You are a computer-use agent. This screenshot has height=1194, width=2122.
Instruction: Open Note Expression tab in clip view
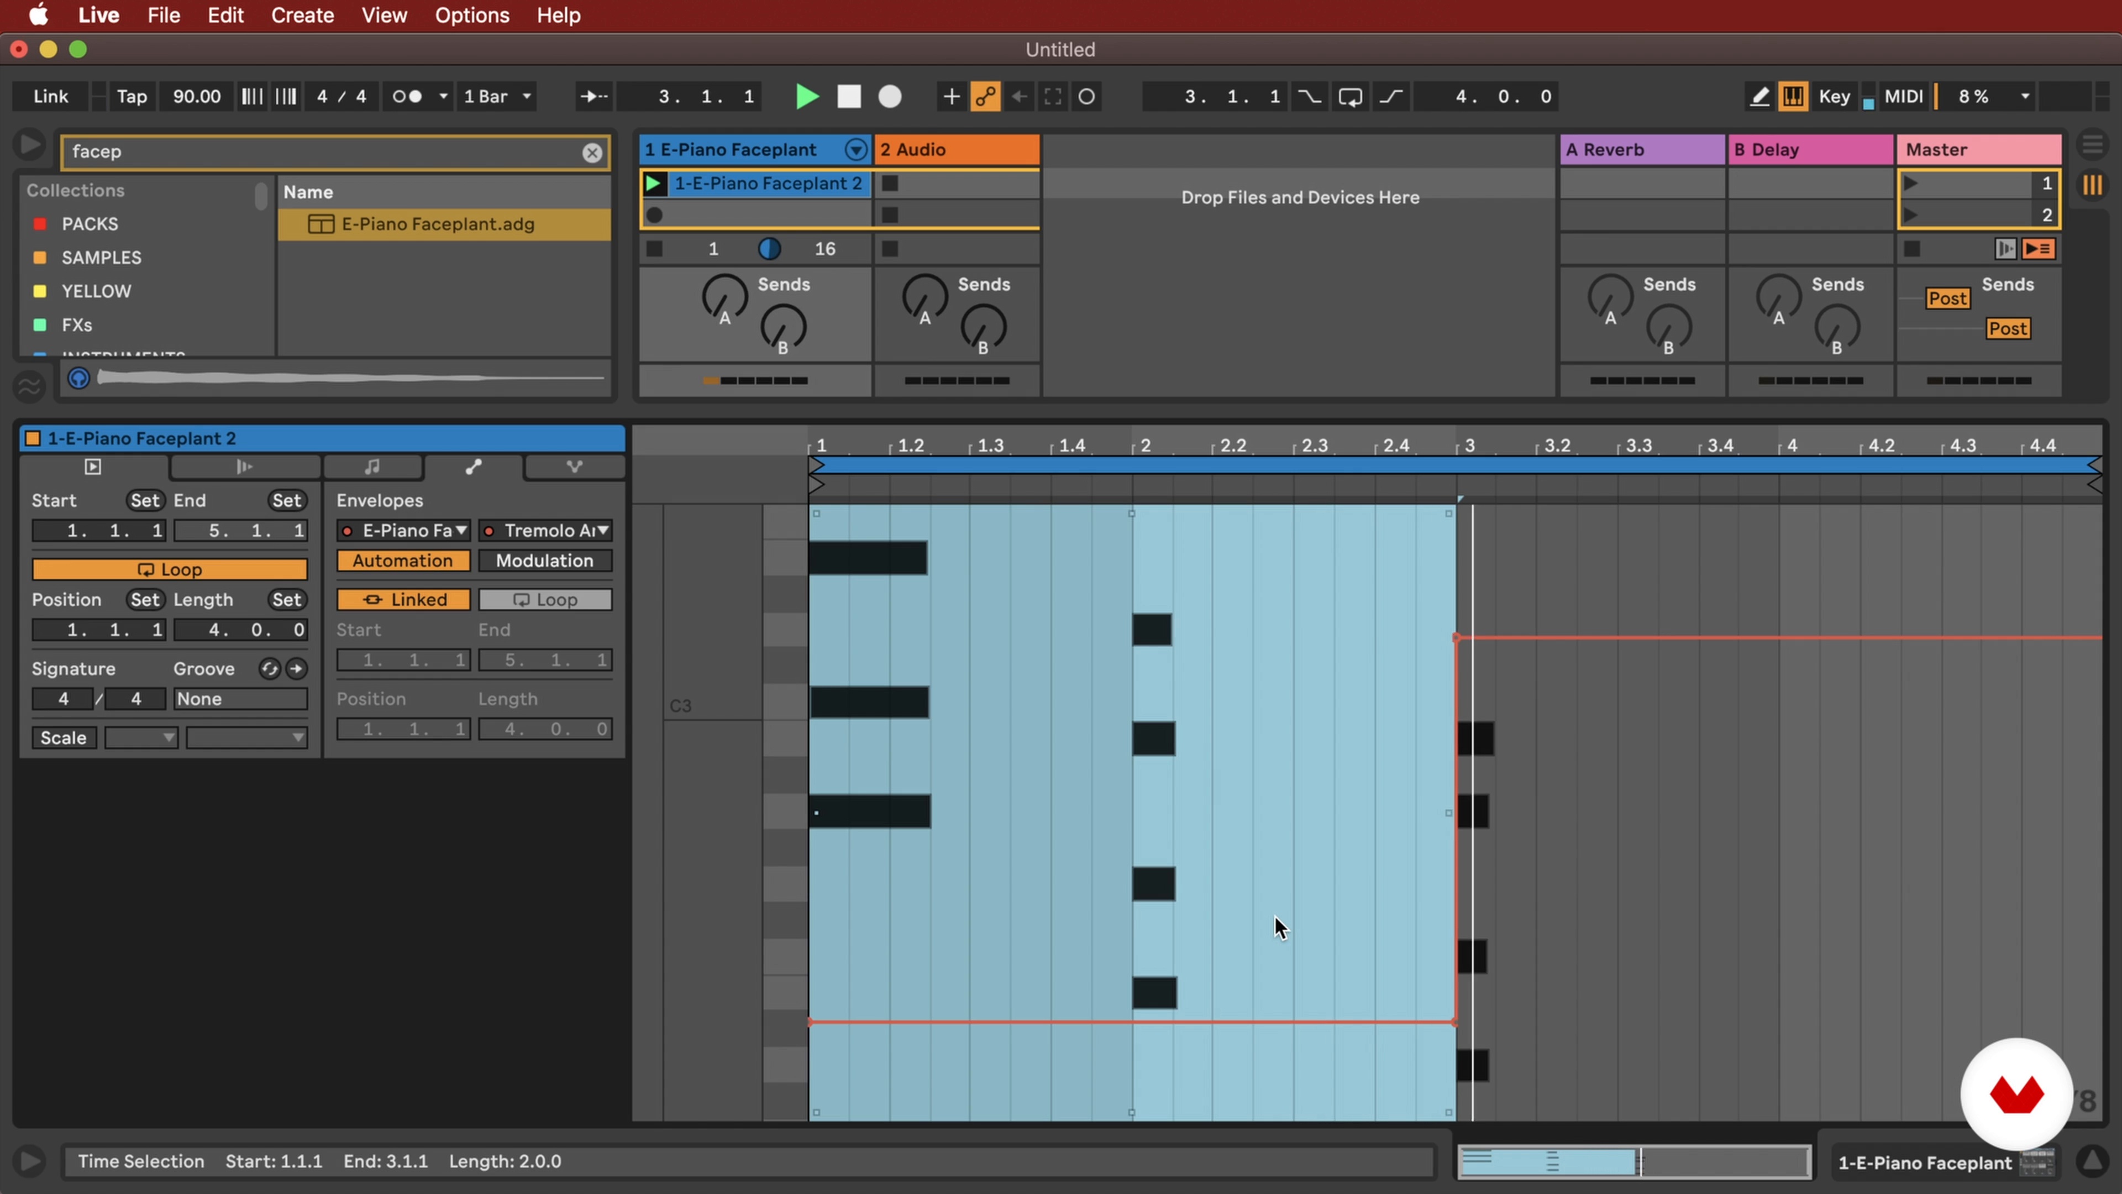[574, 467]
